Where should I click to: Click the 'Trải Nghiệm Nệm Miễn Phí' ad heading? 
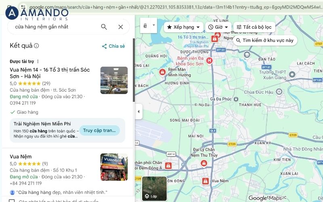[42, 124]
